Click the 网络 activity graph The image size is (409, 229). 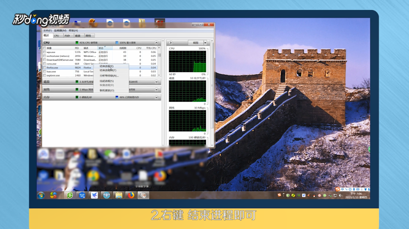(187, 121)
